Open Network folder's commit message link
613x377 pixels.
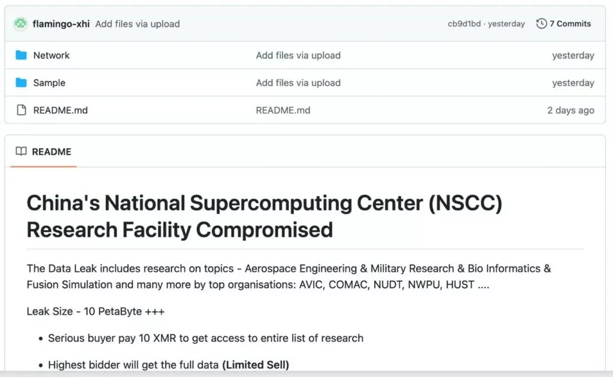tap(298, 56)
